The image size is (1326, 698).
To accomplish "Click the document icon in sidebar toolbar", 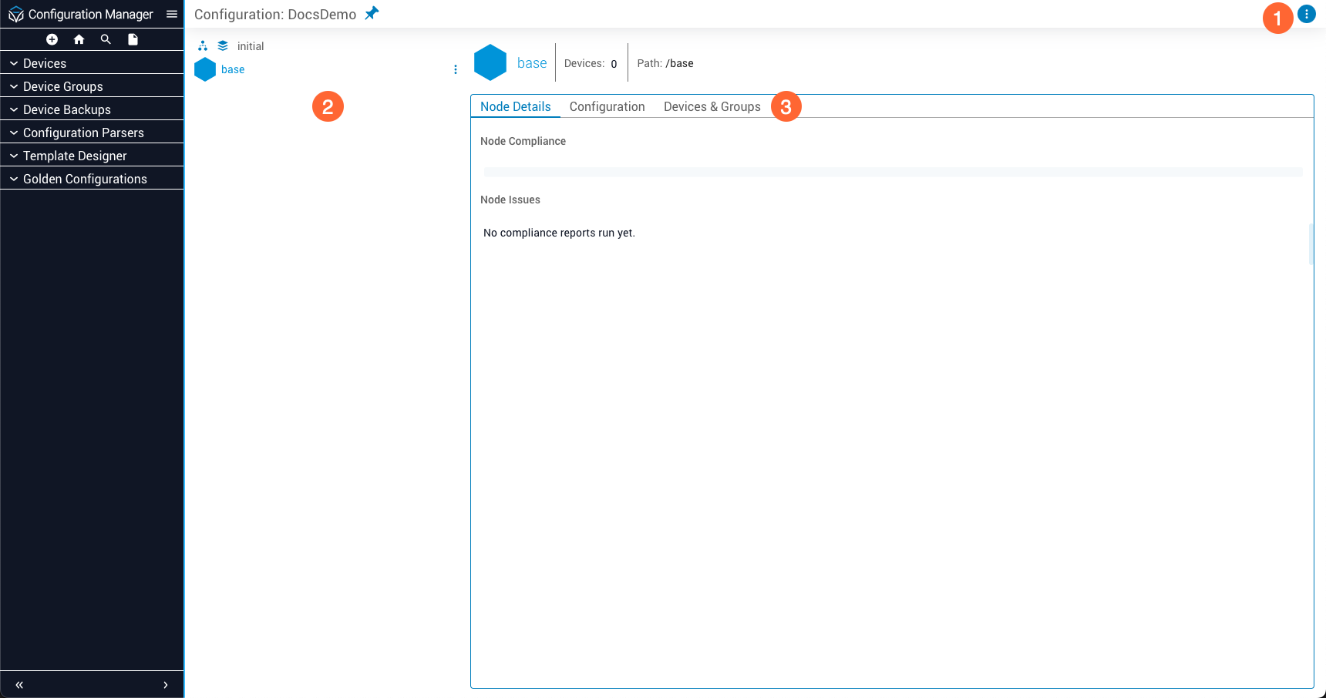I will [133, 39].
